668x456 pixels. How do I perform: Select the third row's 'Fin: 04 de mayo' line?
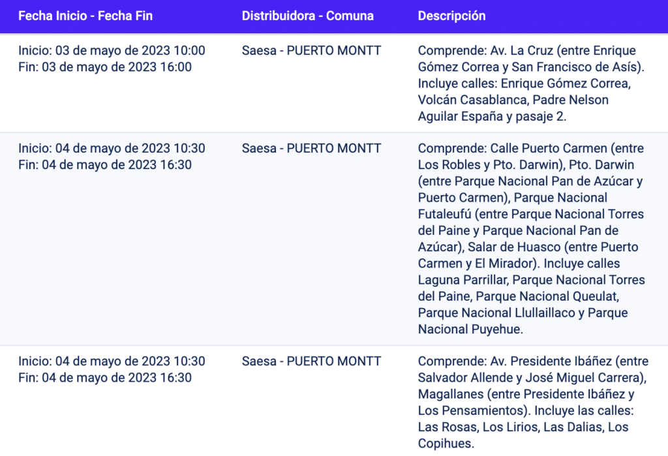click(105, 378)
